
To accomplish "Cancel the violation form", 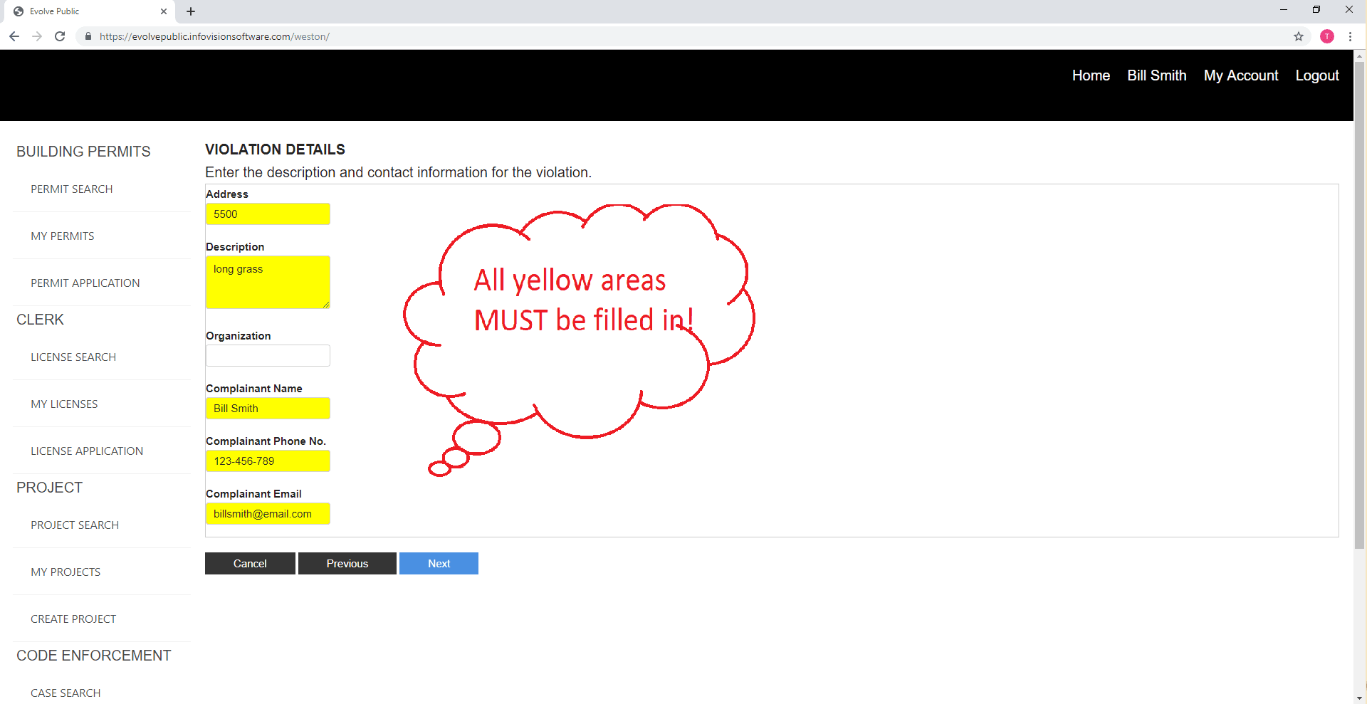I will [250, 563].
